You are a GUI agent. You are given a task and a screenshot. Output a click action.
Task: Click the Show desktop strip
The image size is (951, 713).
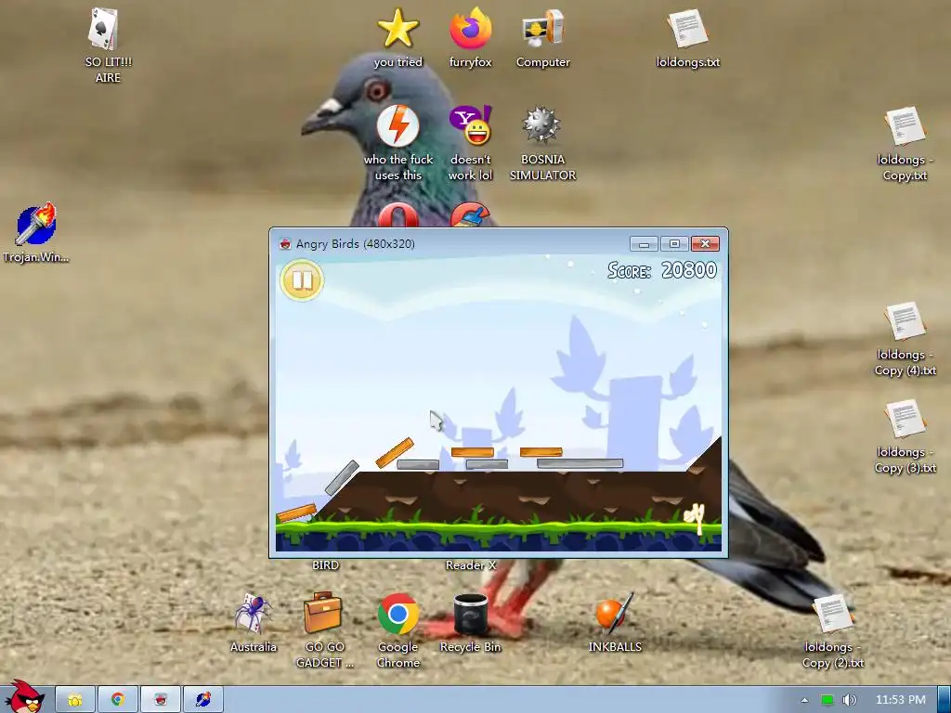[944, 700]
